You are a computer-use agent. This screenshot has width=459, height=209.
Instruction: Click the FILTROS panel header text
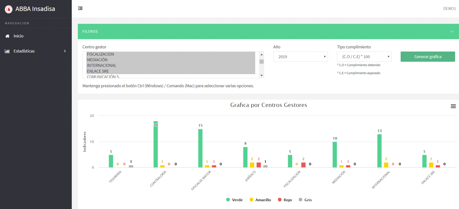tap(90, 32)
